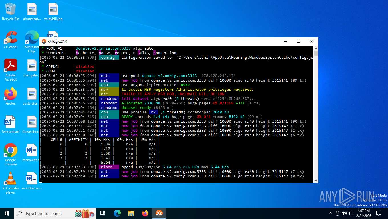Select the XMRig taskbar button
The width and height of the screenshot is (388, 219).
pos(159,213)
